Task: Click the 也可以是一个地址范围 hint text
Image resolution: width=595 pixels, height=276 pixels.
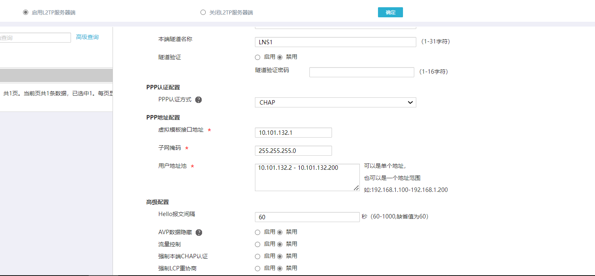Action: tap(392, 178)
